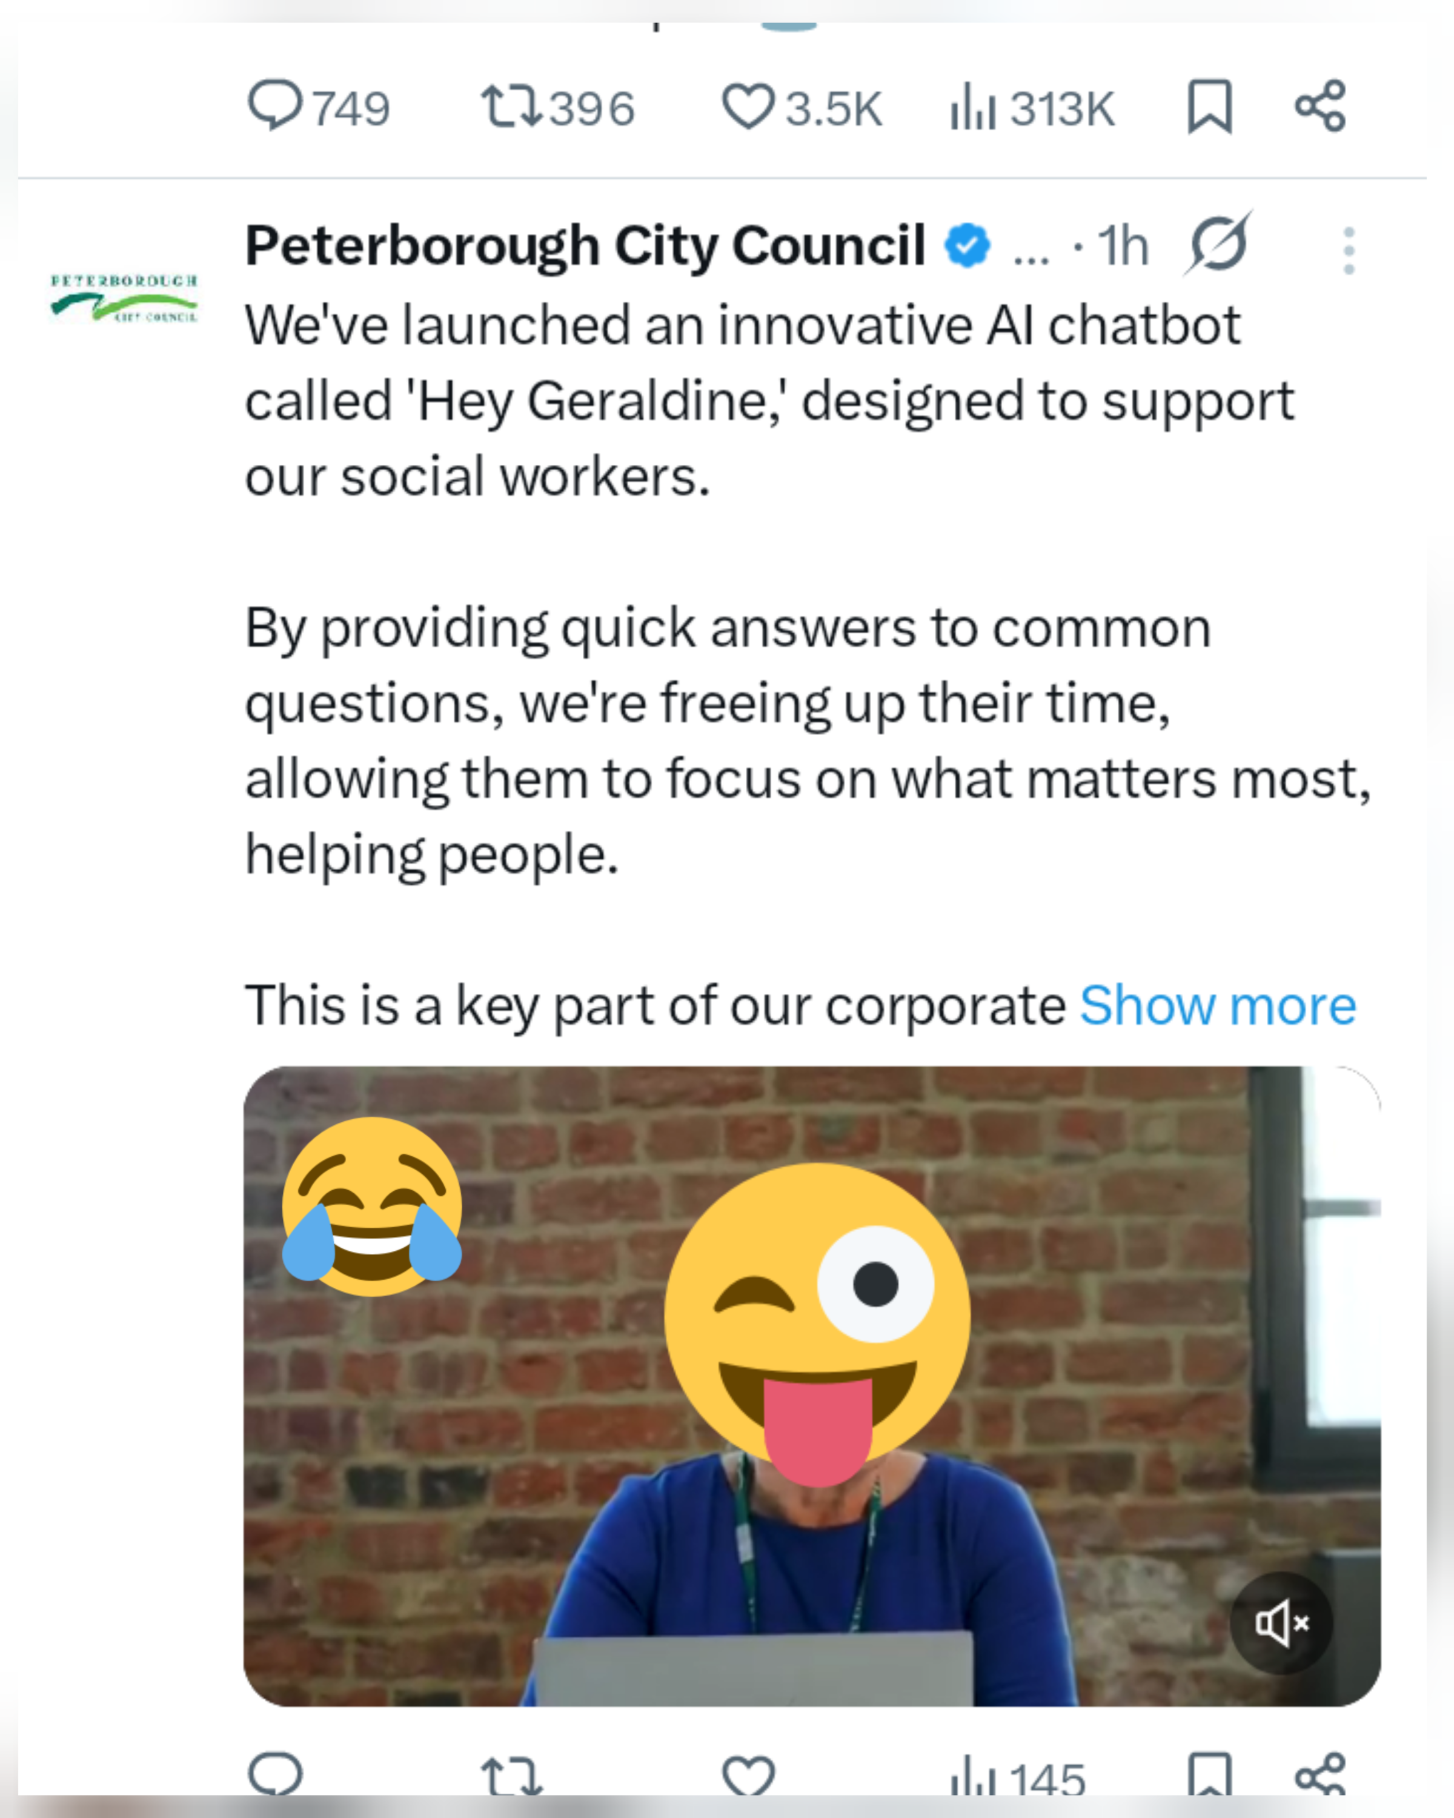This screenshot has width=1454, height=1818.
Task: Play the Hey Geraldine video
Action: 811,1383
